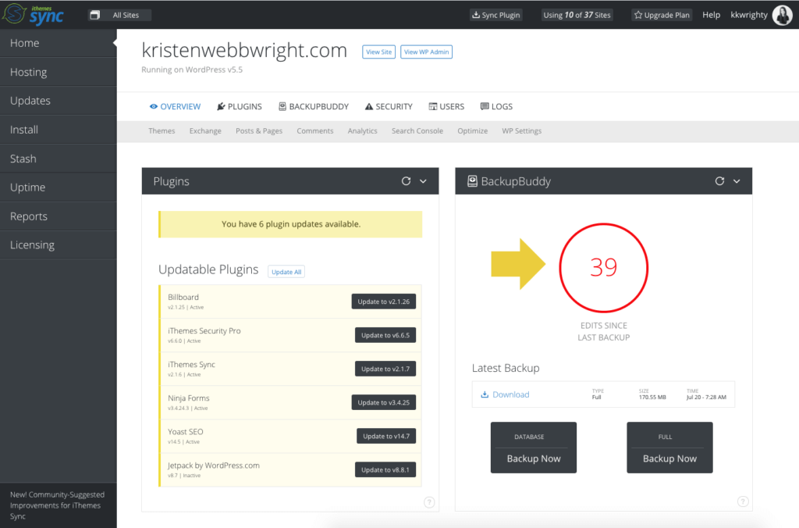
Task: Open the Optimize sub-tab
Action: pyautogui.click(x=472, y=131)
